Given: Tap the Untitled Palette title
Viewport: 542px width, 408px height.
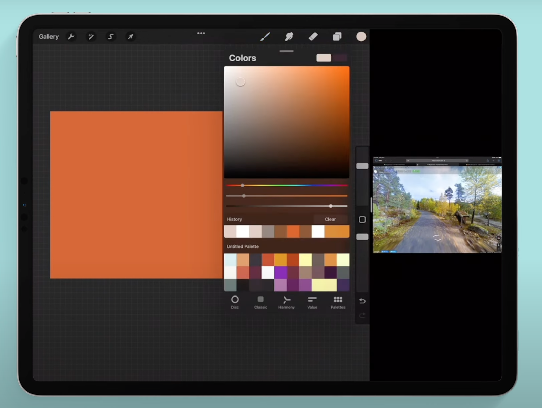Looking at the screenshot, I should point(243,246).
